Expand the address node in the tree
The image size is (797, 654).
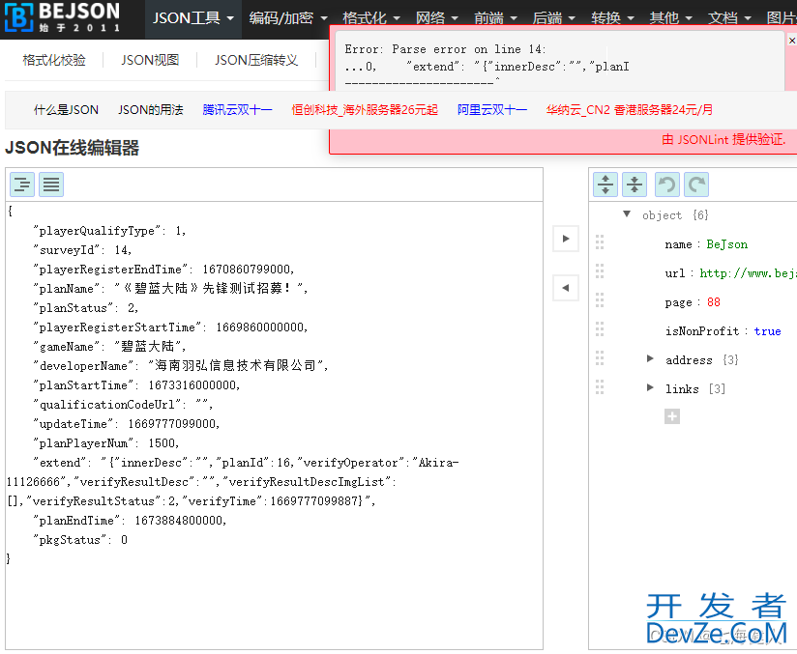(651, 359)
